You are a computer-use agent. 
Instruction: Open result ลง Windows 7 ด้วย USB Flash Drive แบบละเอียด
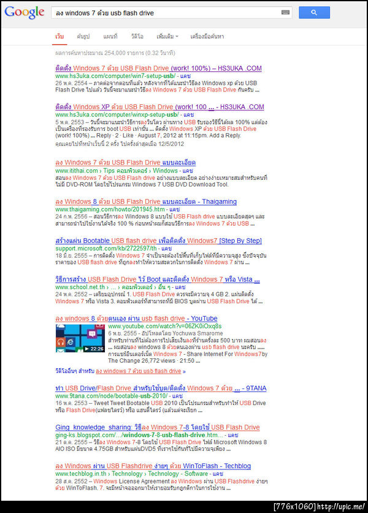(x=125, y=162)
